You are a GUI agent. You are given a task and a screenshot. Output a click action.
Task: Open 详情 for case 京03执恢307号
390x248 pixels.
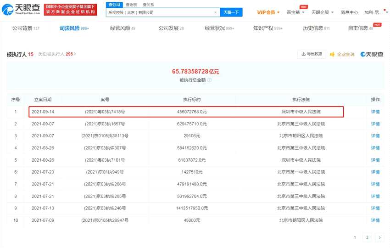[375, 148]
